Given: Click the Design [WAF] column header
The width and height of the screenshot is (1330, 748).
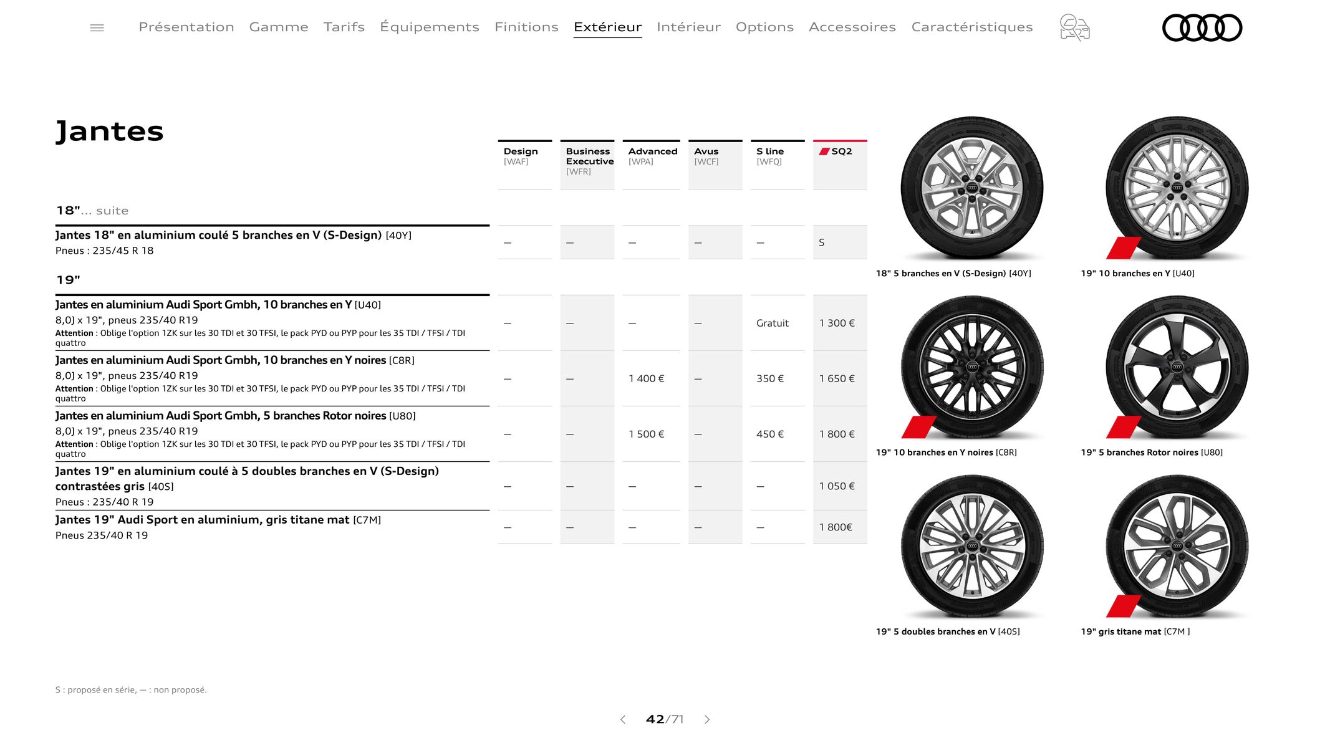Looking at the screenshot, I should click(x=525, y=165).
